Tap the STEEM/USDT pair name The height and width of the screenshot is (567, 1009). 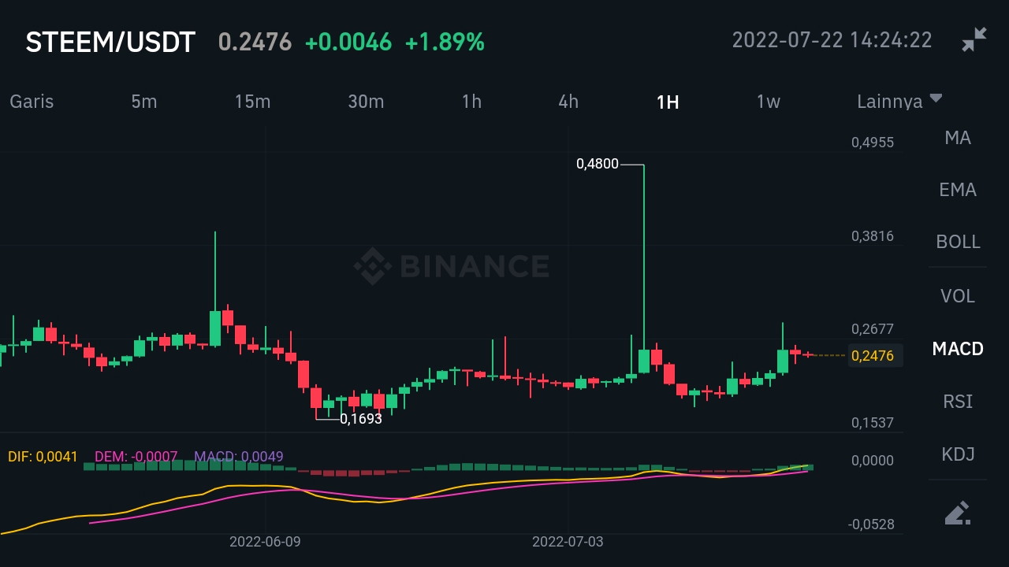point(110,42)
